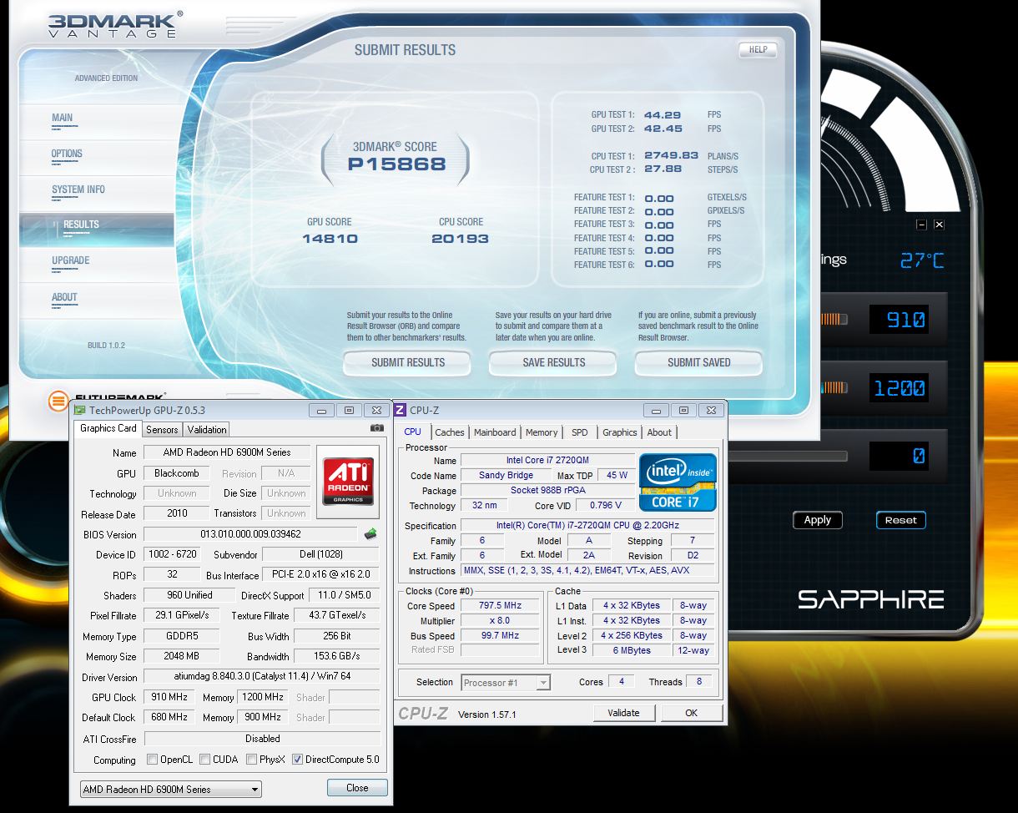Click the BIOS Version field in GPU-Z
This screenshot has height=813, width=1018.
(250, 534)
